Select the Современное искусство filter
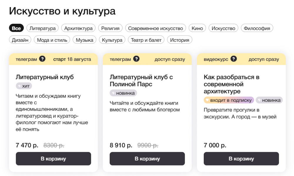This screenshot has height=176, width=294. click(x=156, y=28)
